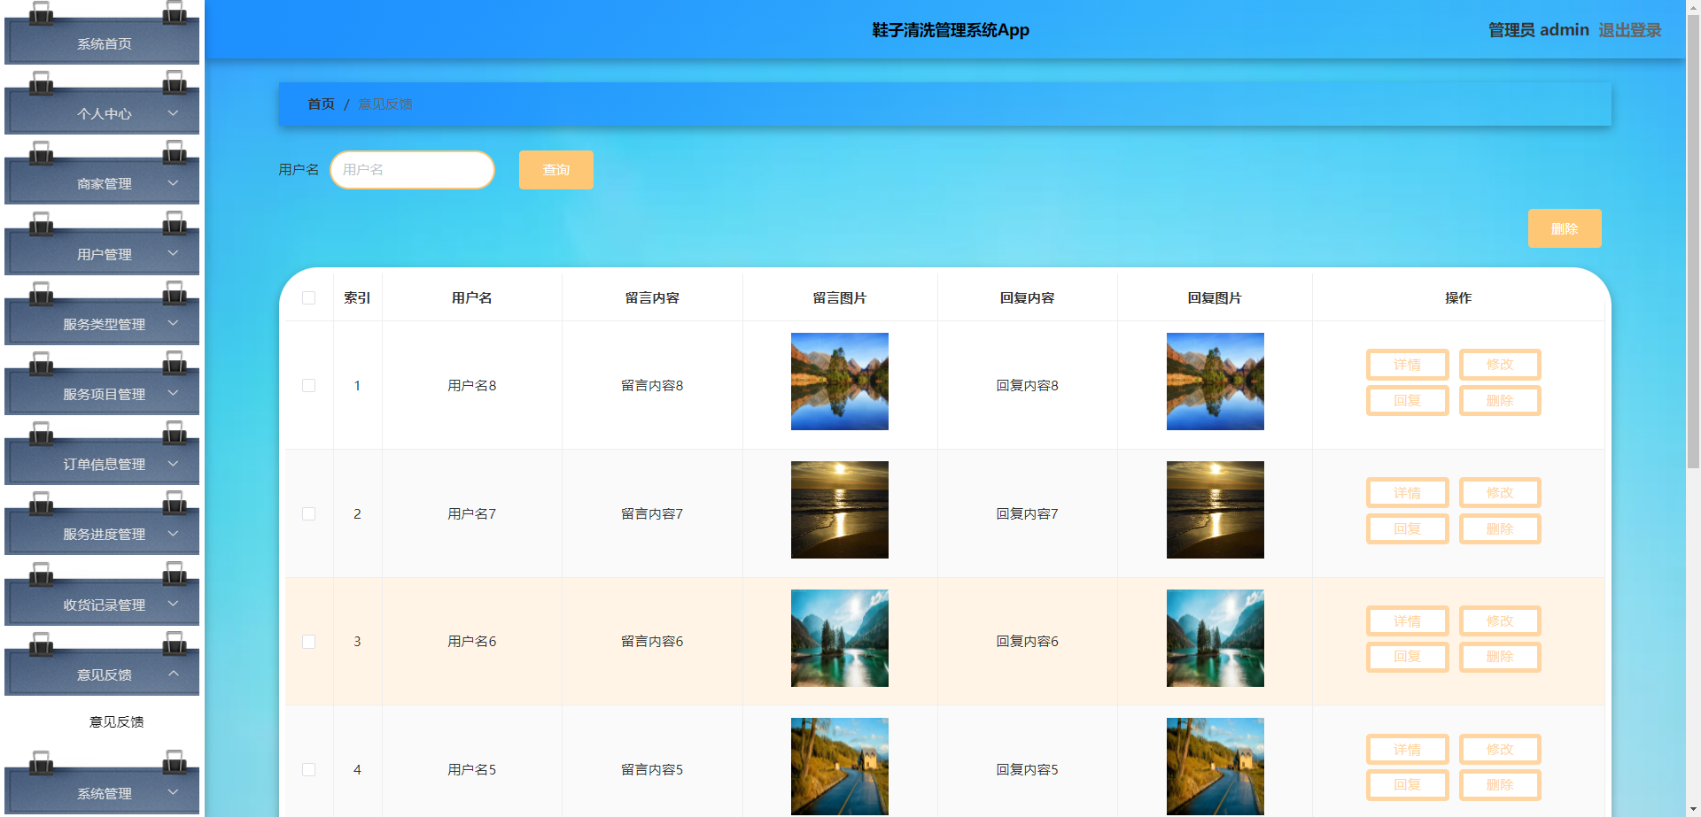1701x817 pixels.
Task: Toggle the select-all checkbox in table header
Action: 308,298
